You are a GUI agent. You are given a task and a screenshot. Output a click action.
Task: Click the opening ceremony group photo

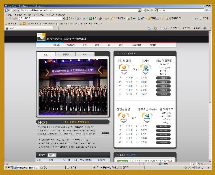click(73, 87)
